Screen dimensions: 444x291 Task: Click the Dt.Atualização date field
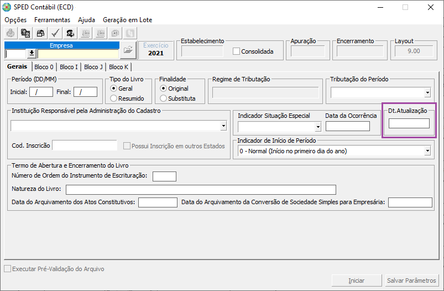409,123
